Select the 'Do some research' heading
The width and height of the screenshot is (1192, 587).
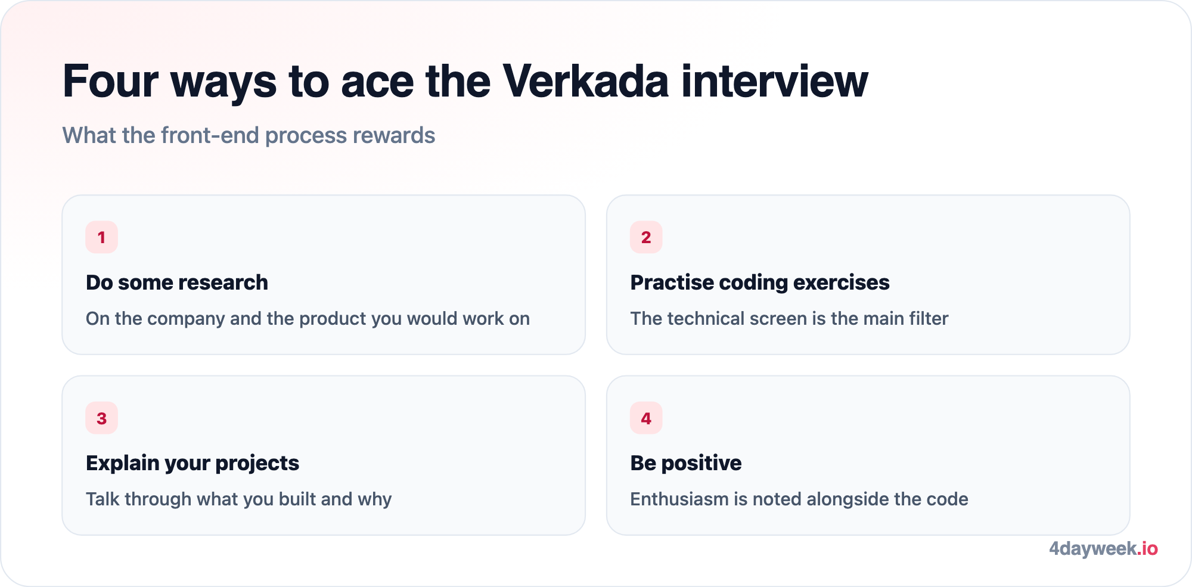tap(177, 282)
